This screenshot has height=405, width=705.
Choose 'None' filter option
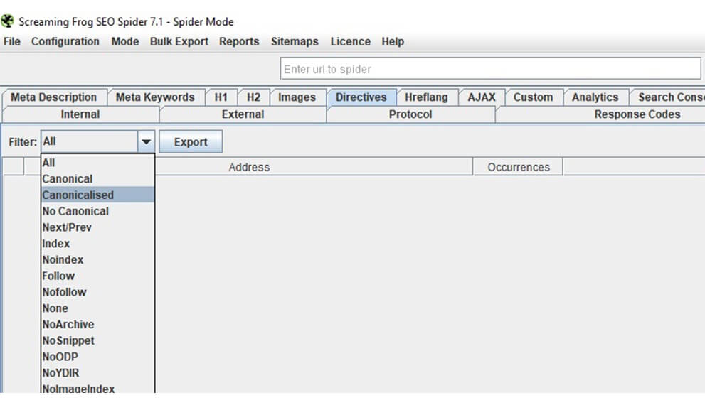click(97, 308)
